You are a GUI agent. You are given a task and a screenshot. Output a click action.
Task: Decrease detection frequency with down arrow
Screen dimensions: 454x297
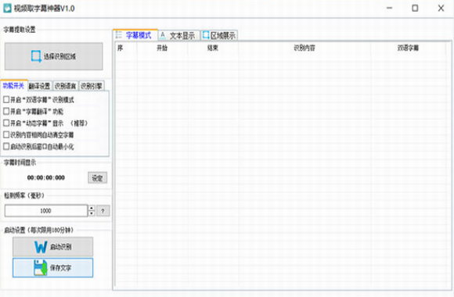coord(92,213)
